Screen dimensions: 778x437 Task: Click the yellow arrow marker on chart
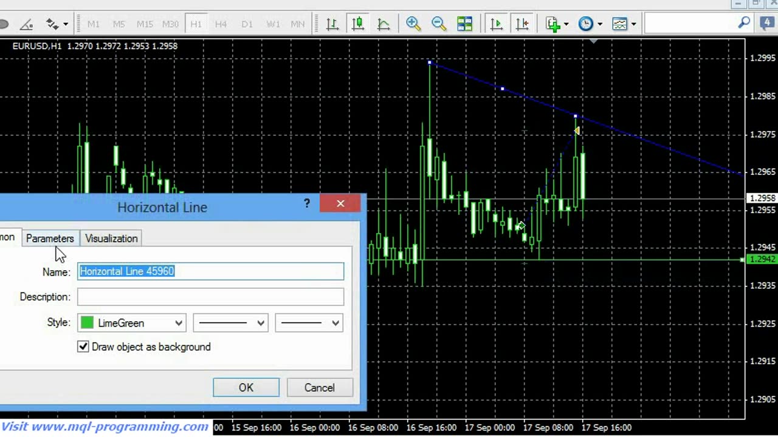coord(576,130)
